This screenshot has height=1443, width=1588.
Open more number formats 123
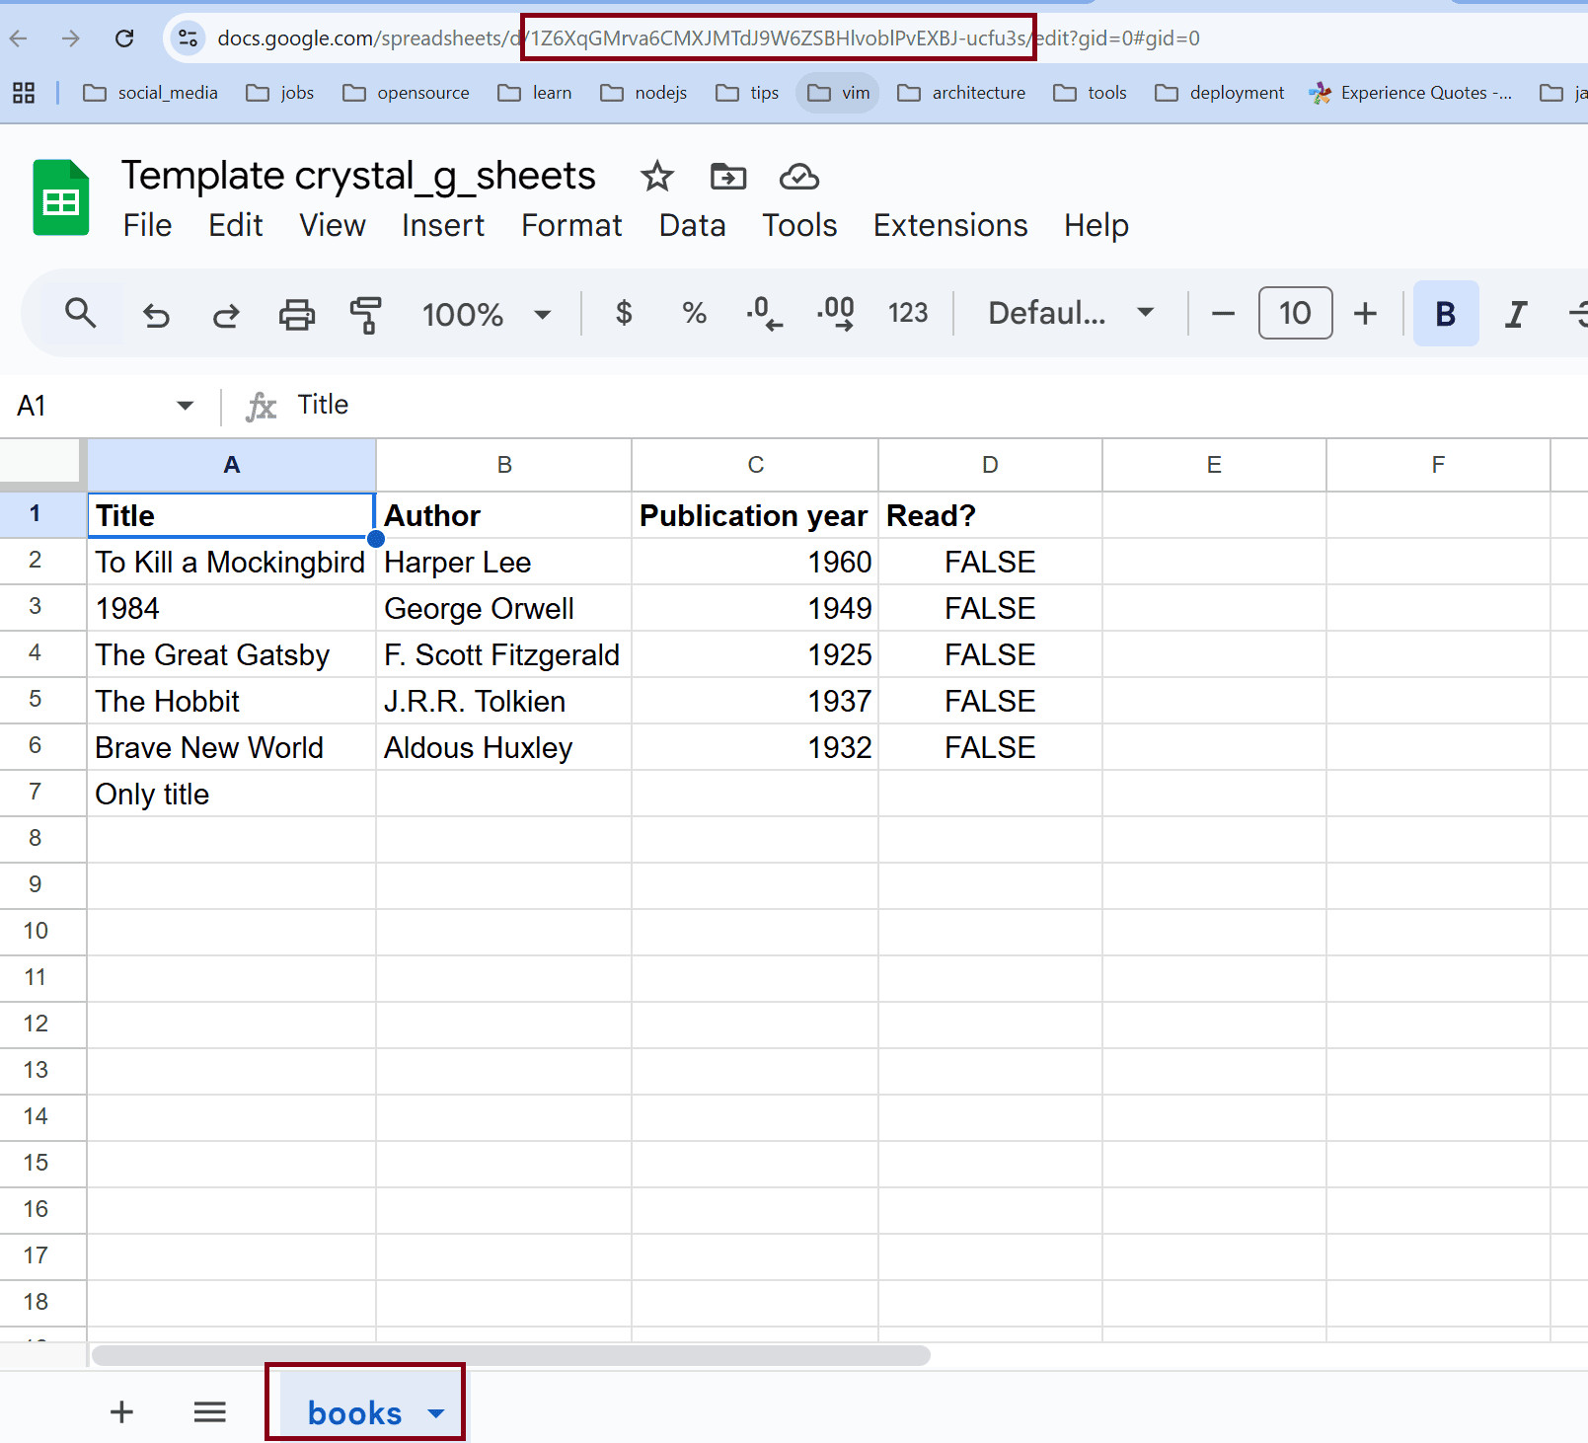click(x=908, y=313)
